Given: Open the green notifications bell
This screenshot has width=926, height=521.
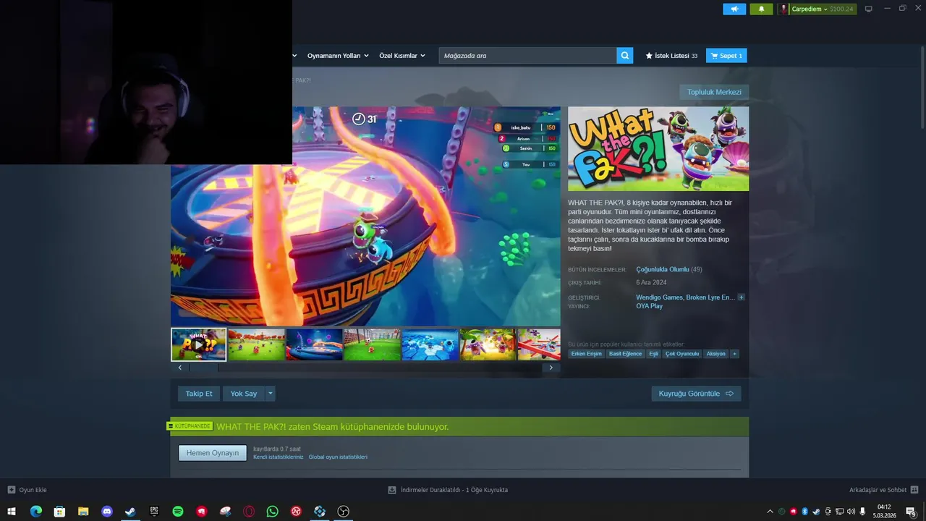Looking at the screenshot, I should [761, 9].
